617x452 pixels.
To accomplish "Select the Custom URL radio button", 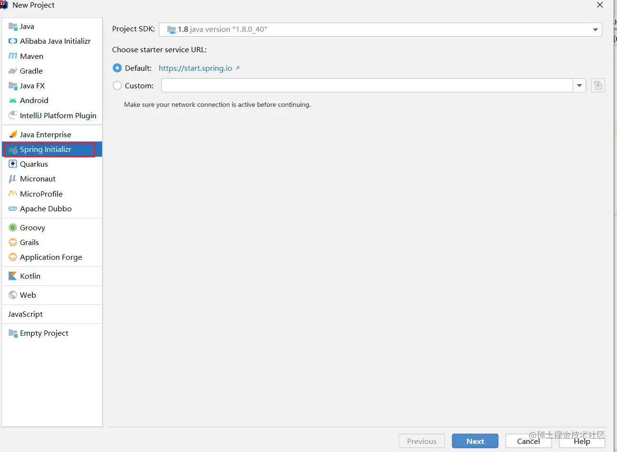I will (117, 85).
